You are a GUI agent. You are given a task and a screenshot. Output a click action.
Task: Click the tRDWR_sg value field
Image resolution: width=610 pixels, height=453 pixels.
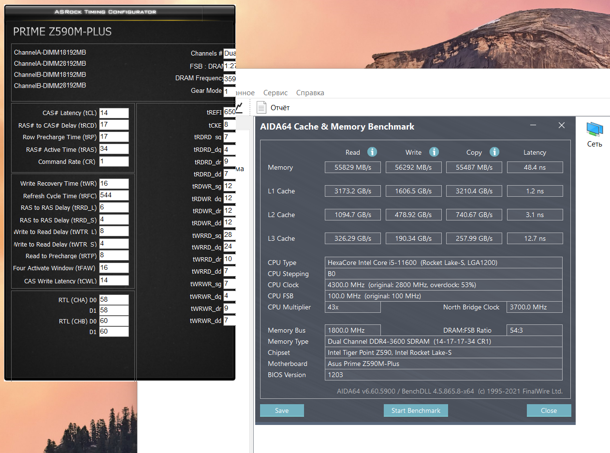(x=230, y=186)
